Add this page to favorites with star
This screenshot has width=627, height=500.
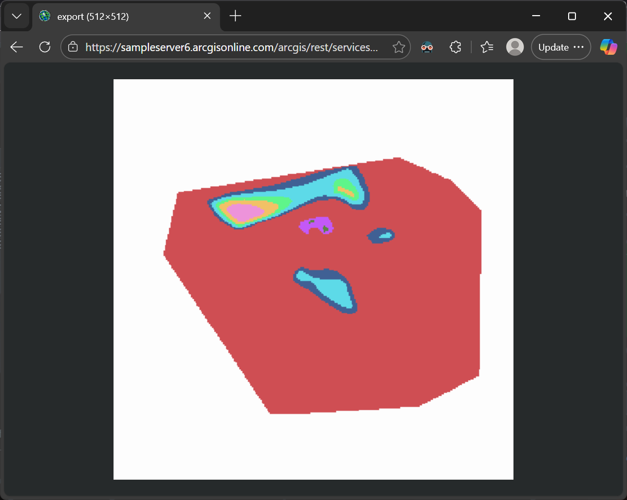pyautogui.click(x=398, y=47)
